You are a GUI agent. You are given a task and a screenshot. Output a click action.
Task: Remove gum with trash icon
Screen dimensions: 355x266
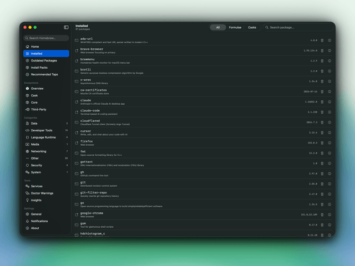tap(322, 225)
